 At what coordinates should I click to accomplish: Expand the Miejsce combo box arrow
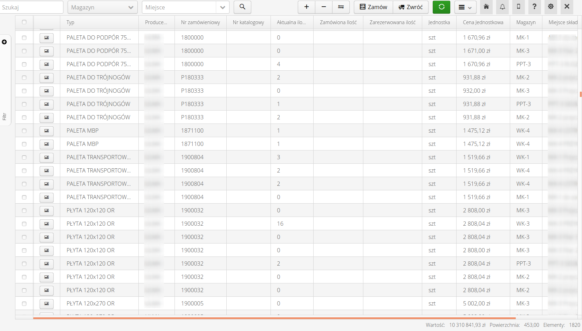(x=222, y=7)
